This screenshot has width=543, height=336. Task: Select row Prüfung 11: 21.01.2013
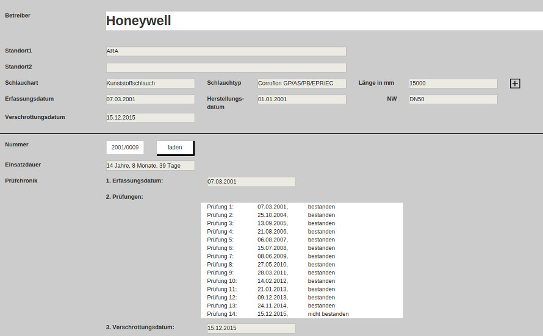point(301,289)
